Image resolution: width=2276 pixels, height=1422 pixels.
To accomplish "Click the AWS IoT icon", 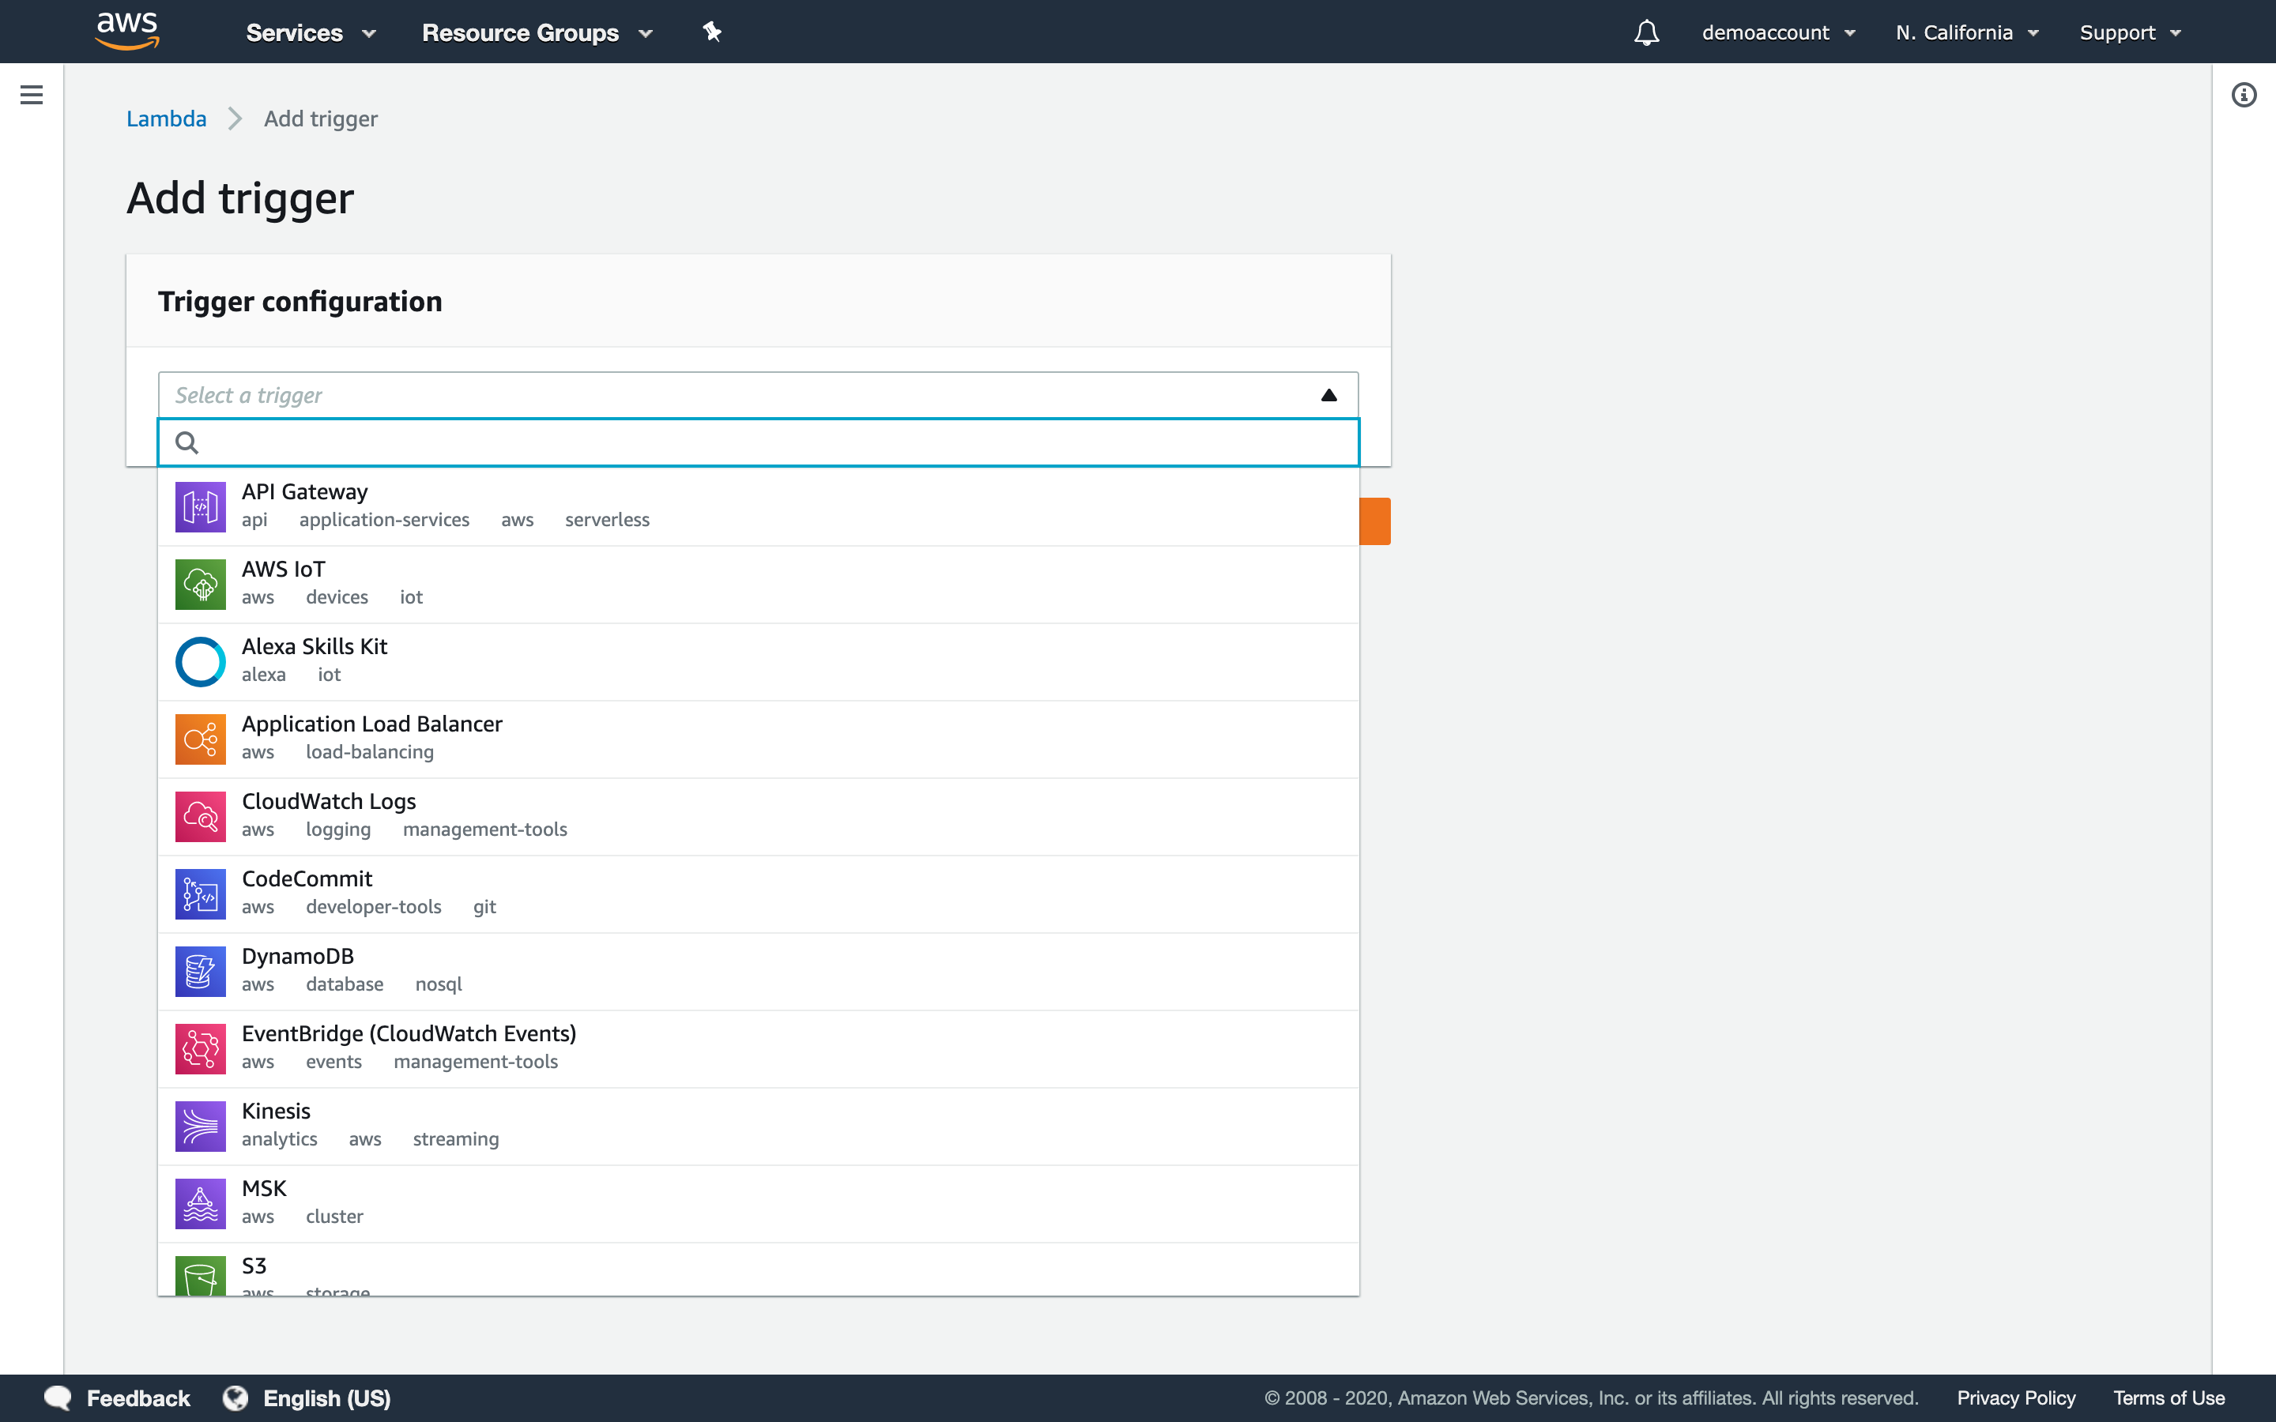I will (x=200, y=584).
